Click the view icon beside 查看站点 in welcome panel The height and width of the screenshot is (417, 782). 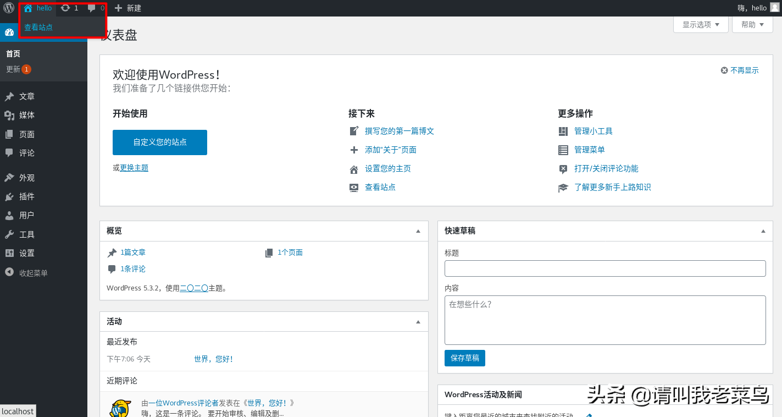(x=354, y=188)
